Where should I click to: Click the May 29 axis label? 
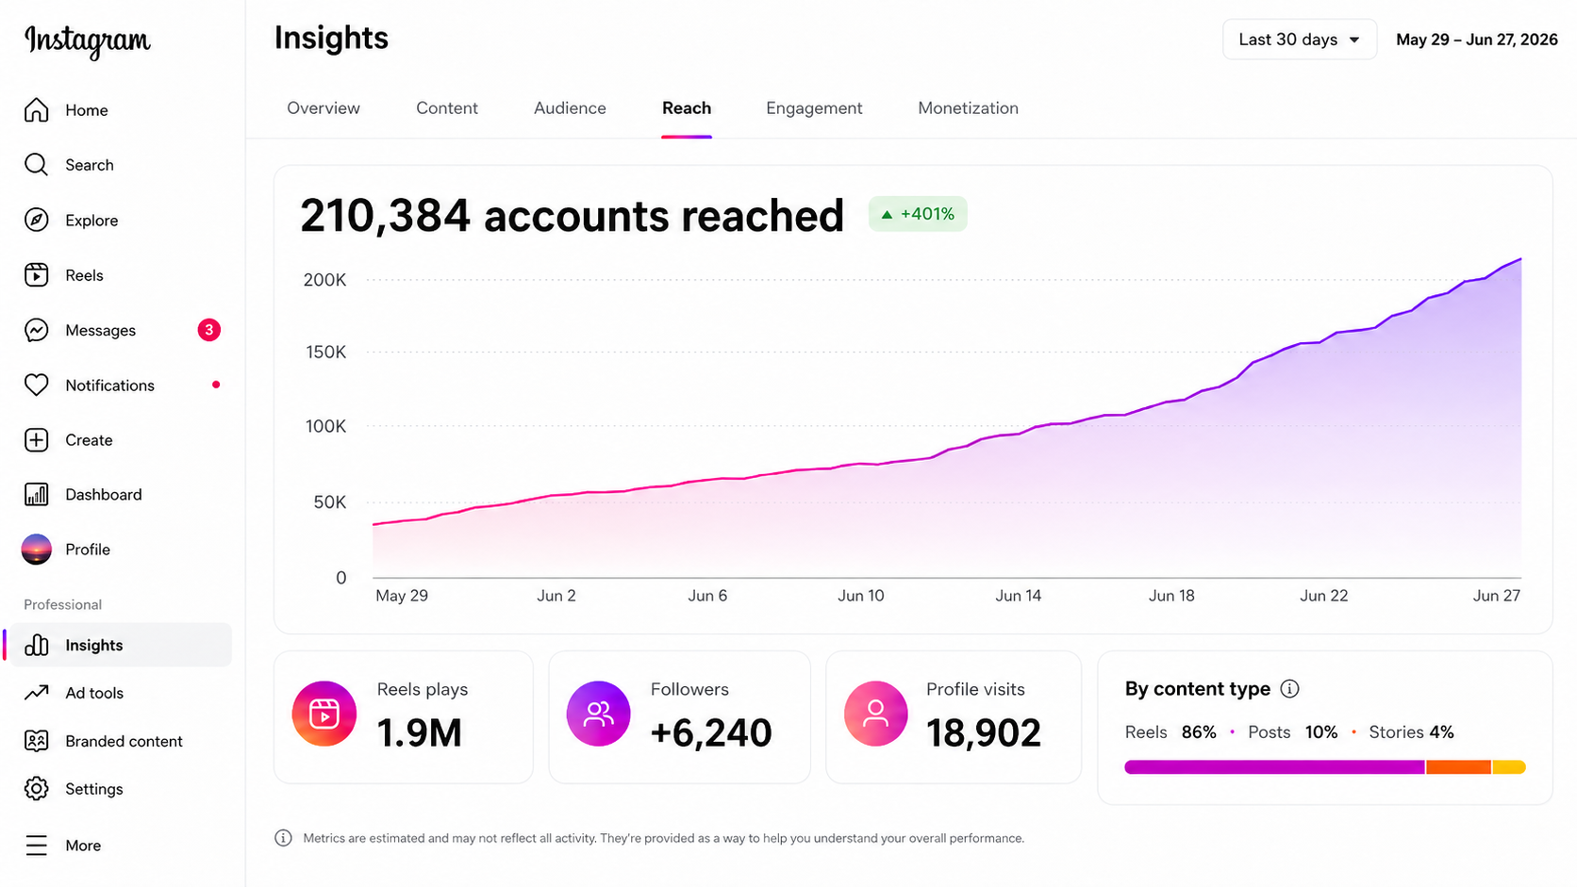coord(402,596)
